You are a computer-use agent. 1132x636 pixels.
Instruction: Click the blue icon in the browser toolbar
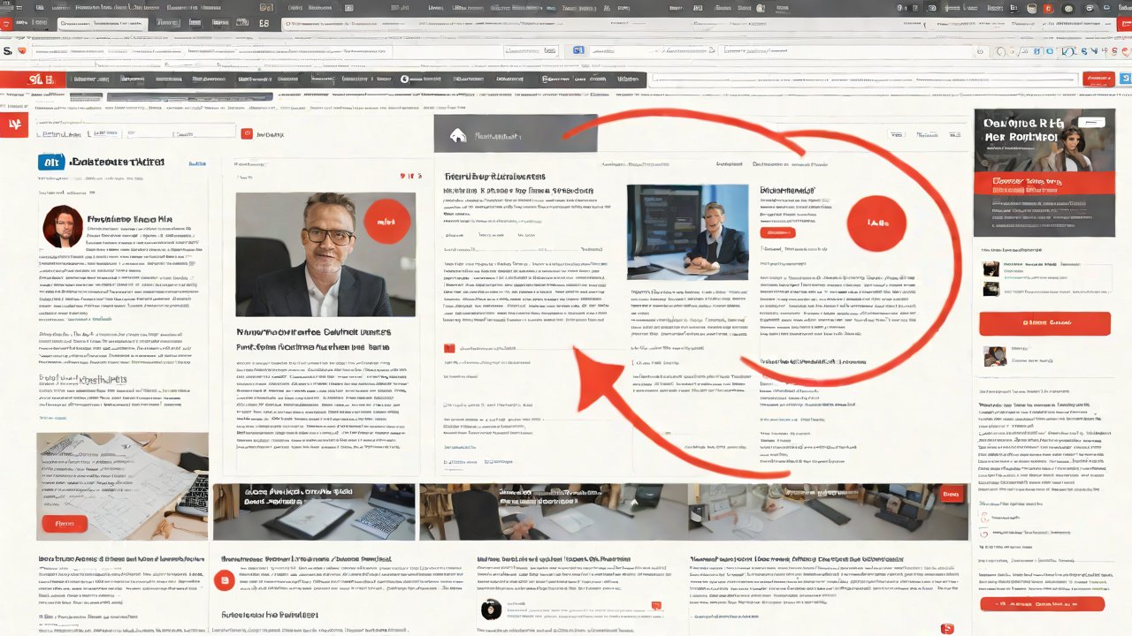point(579,51)
